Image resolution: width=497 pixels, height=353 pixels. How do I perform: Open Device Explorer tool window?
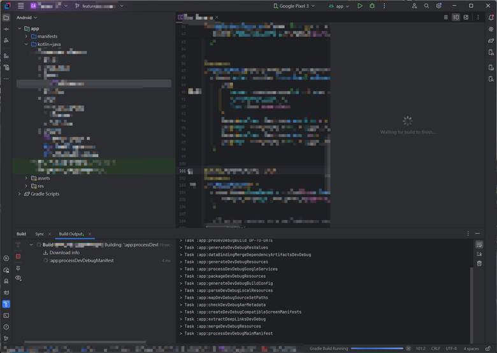click(x=491, y=79)
